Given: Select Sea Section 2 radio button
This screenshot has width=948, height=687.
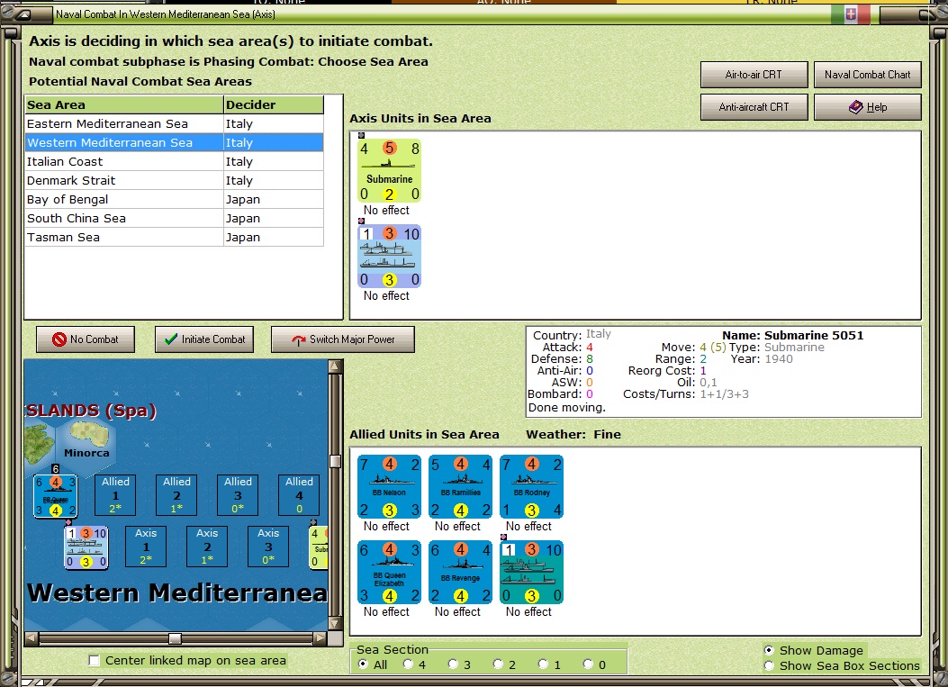Looking at the screenshot, I should point(498,664).
